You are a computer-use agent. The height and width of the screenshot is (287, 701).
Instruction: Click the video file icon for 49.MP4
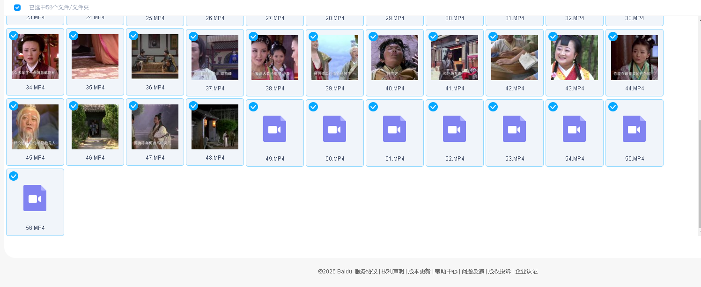[274, 129]
